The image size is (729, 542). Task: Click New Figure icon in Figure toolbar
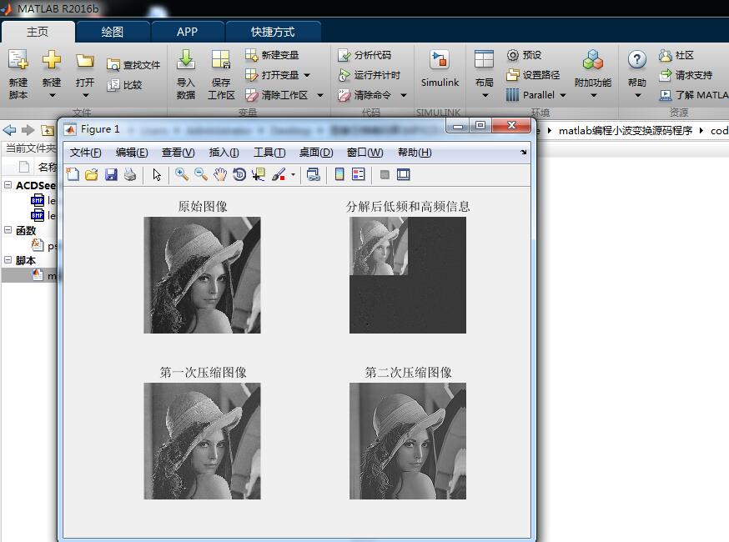[x=73, y=175]
